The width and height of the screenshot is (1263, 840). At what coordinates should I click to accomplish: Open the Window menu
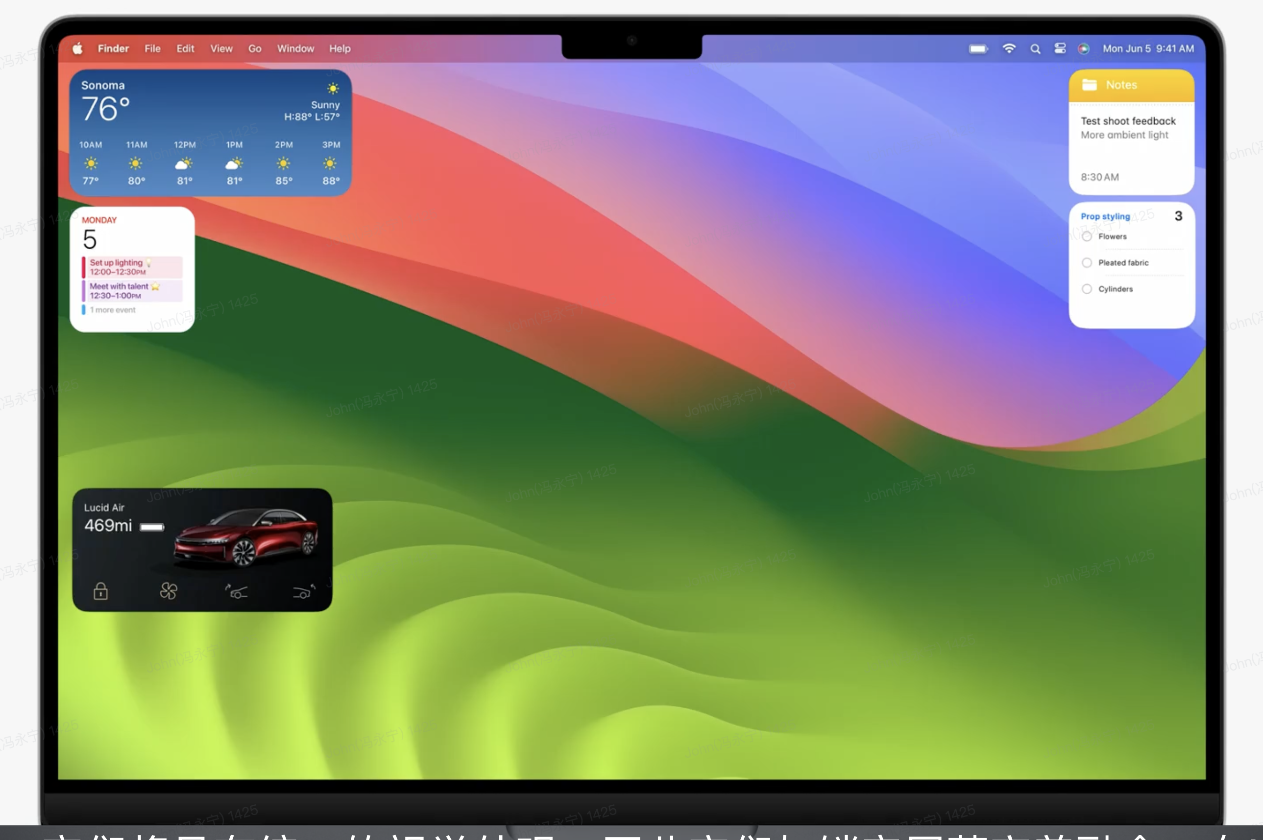click(295, 49)
